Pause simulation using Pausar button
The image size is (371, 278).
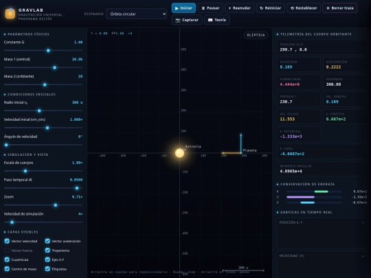pos(210,8)
